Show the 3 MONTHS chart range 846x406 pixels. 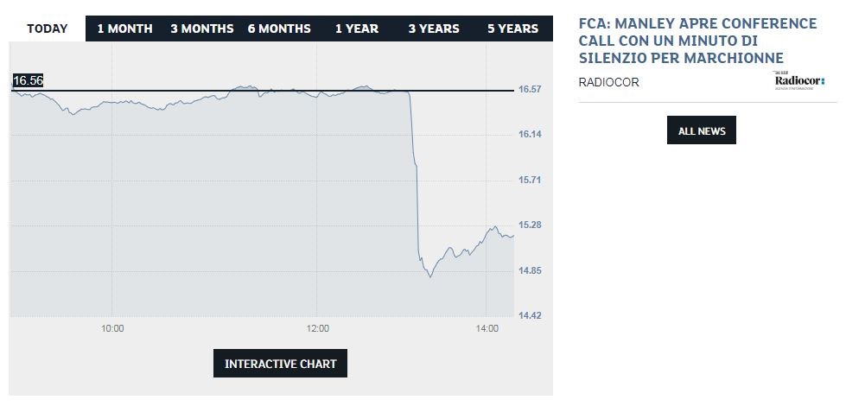[x=201, y=29]
